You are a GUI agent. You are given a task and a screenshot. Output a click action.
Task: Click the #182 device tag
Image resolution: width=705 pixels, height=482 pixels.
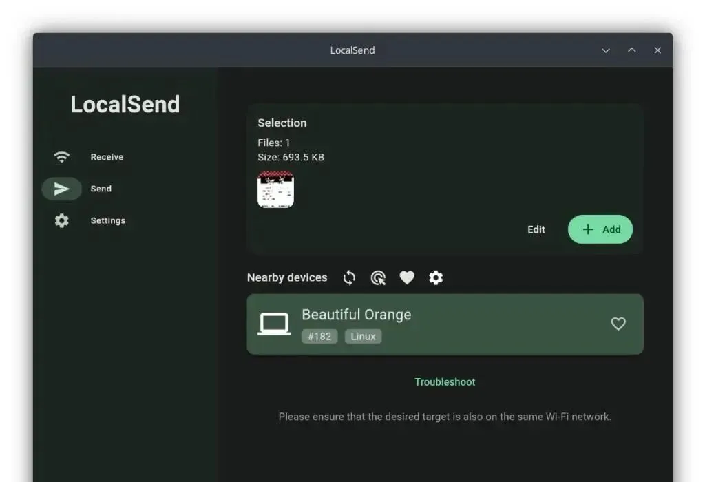click(319, 336)
